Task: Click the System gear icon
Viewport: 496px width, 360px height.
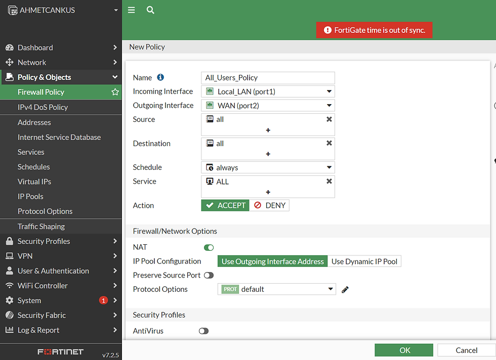Action: click(x=10, y=300)
